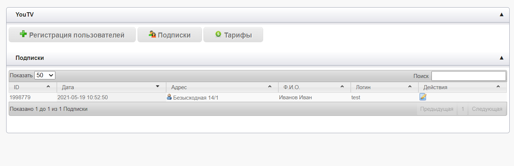Viewport: 514px width, 166px height.
Task: Go to Следующая page
Action: pyautogui.click(x=487, y=109)
